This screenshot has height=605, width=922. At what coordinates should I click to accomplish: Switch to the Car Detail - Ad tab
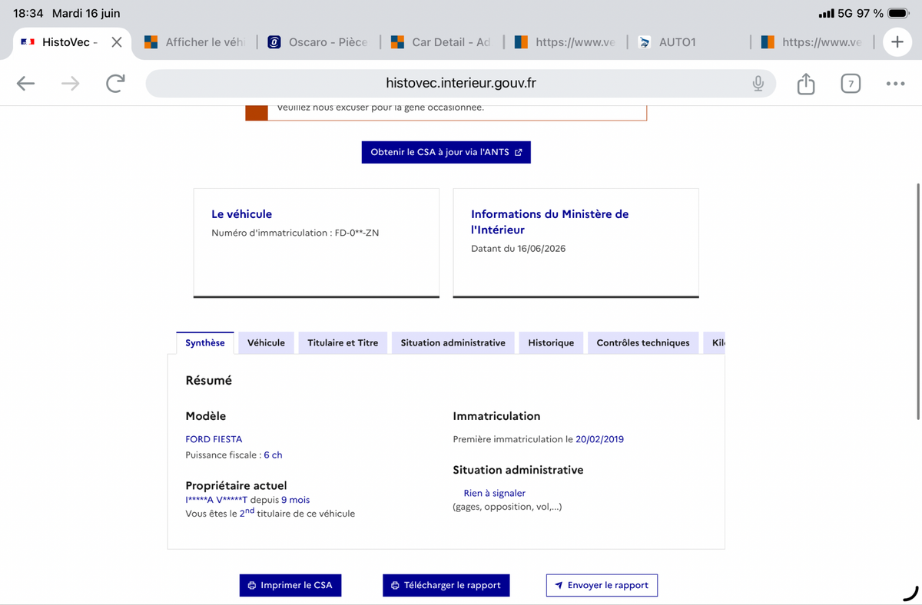(441, 42)
